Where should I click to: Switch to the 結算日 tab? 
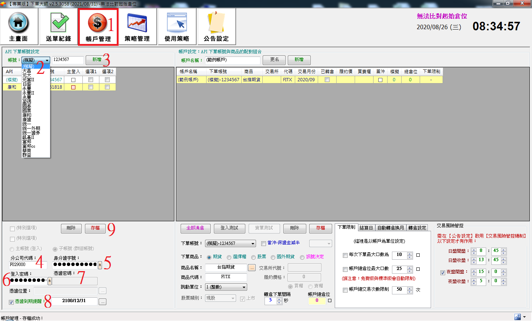pos(366,228)
